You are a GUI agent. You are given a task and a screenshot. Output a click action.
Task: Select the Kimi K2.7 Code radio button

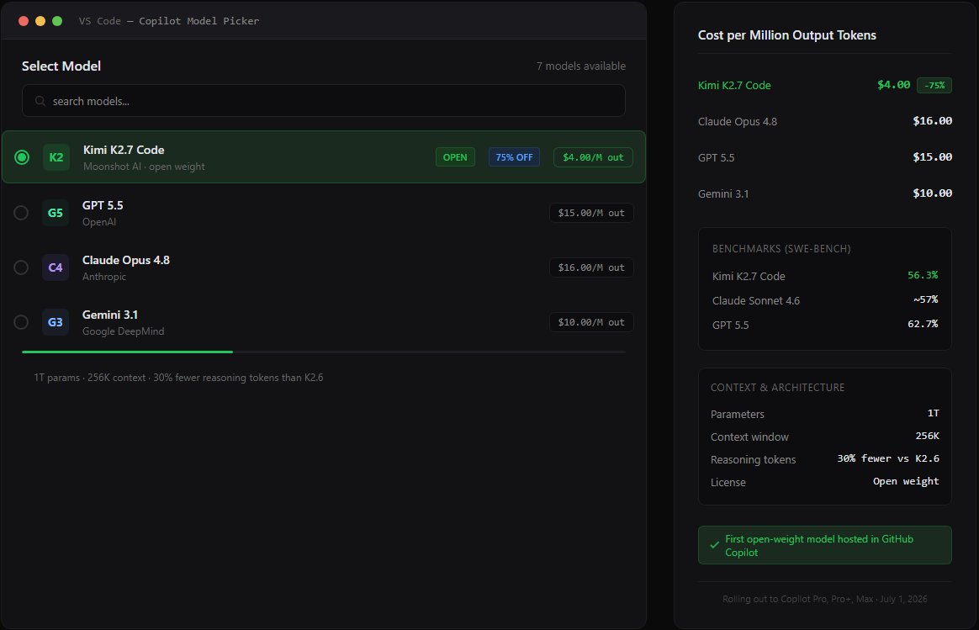22,157
